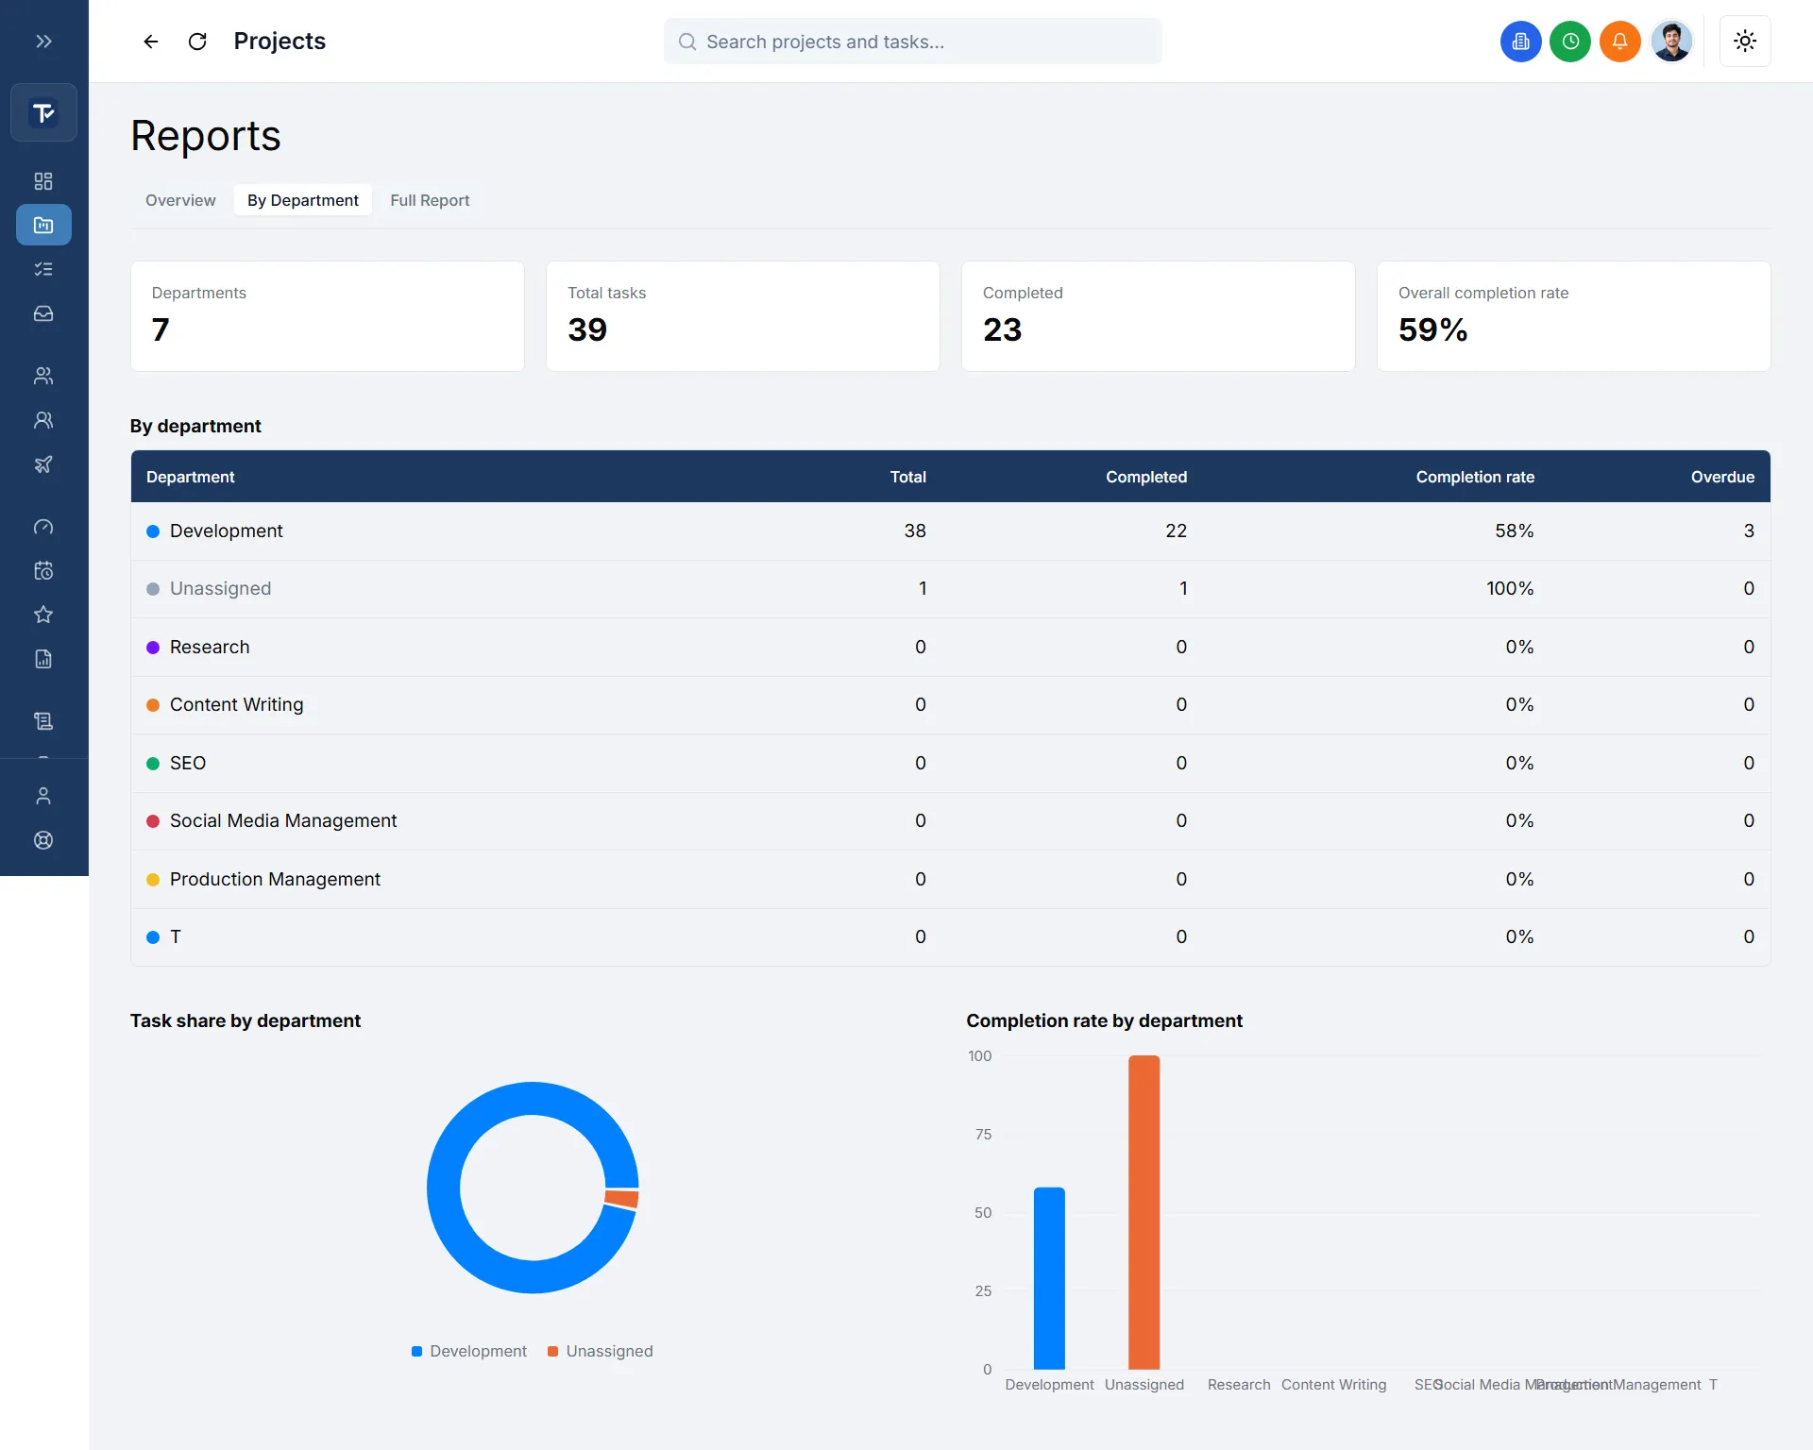
Task: Click the Departments 7 summary card
Action: [x=328, y=316]
